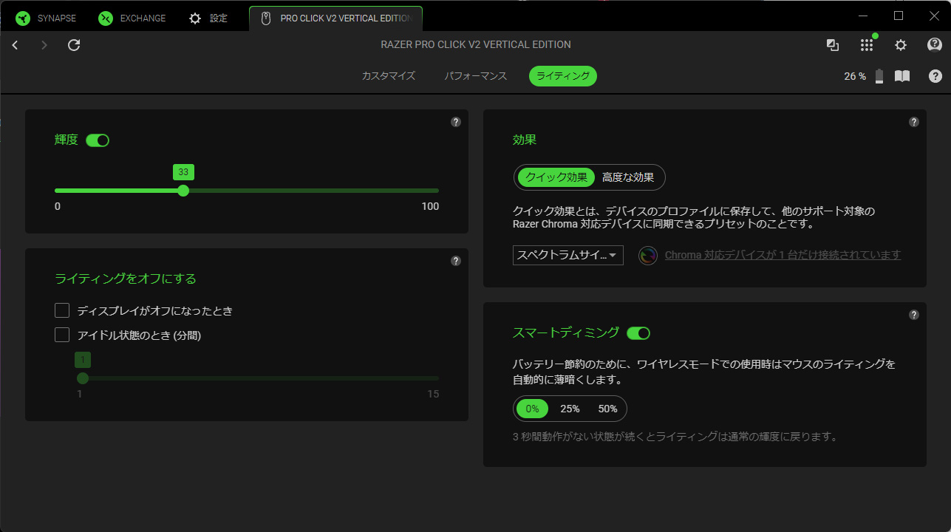Go back with the left arrow icon

15,45
